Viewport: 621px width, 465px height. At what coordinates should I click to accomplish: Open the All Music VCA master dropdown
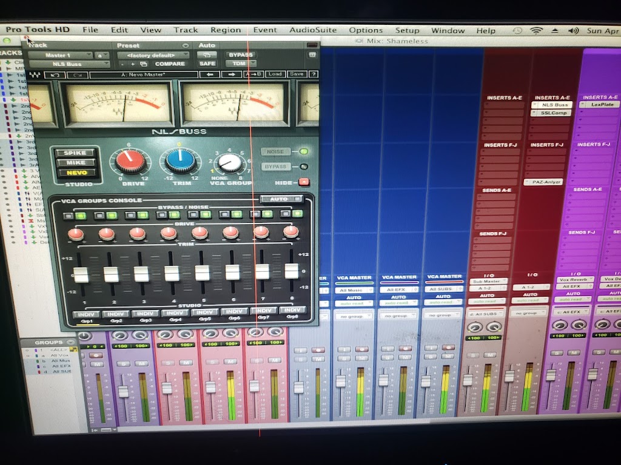[354, 291]
